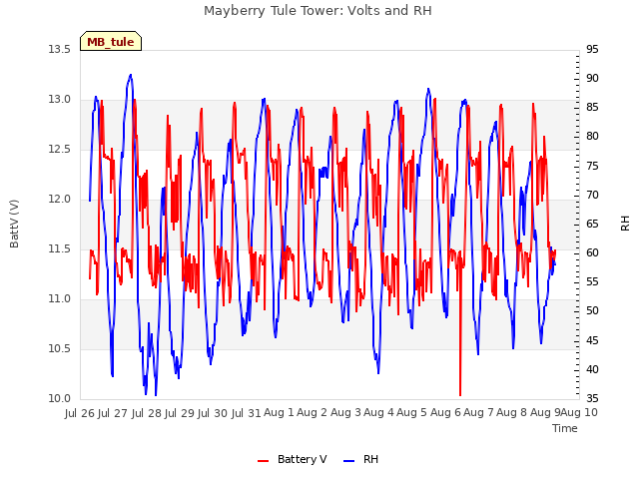The width and height of the screenshot is (639, 479).
Task: Click the Aug 1 date label
Action: point(280,412)
